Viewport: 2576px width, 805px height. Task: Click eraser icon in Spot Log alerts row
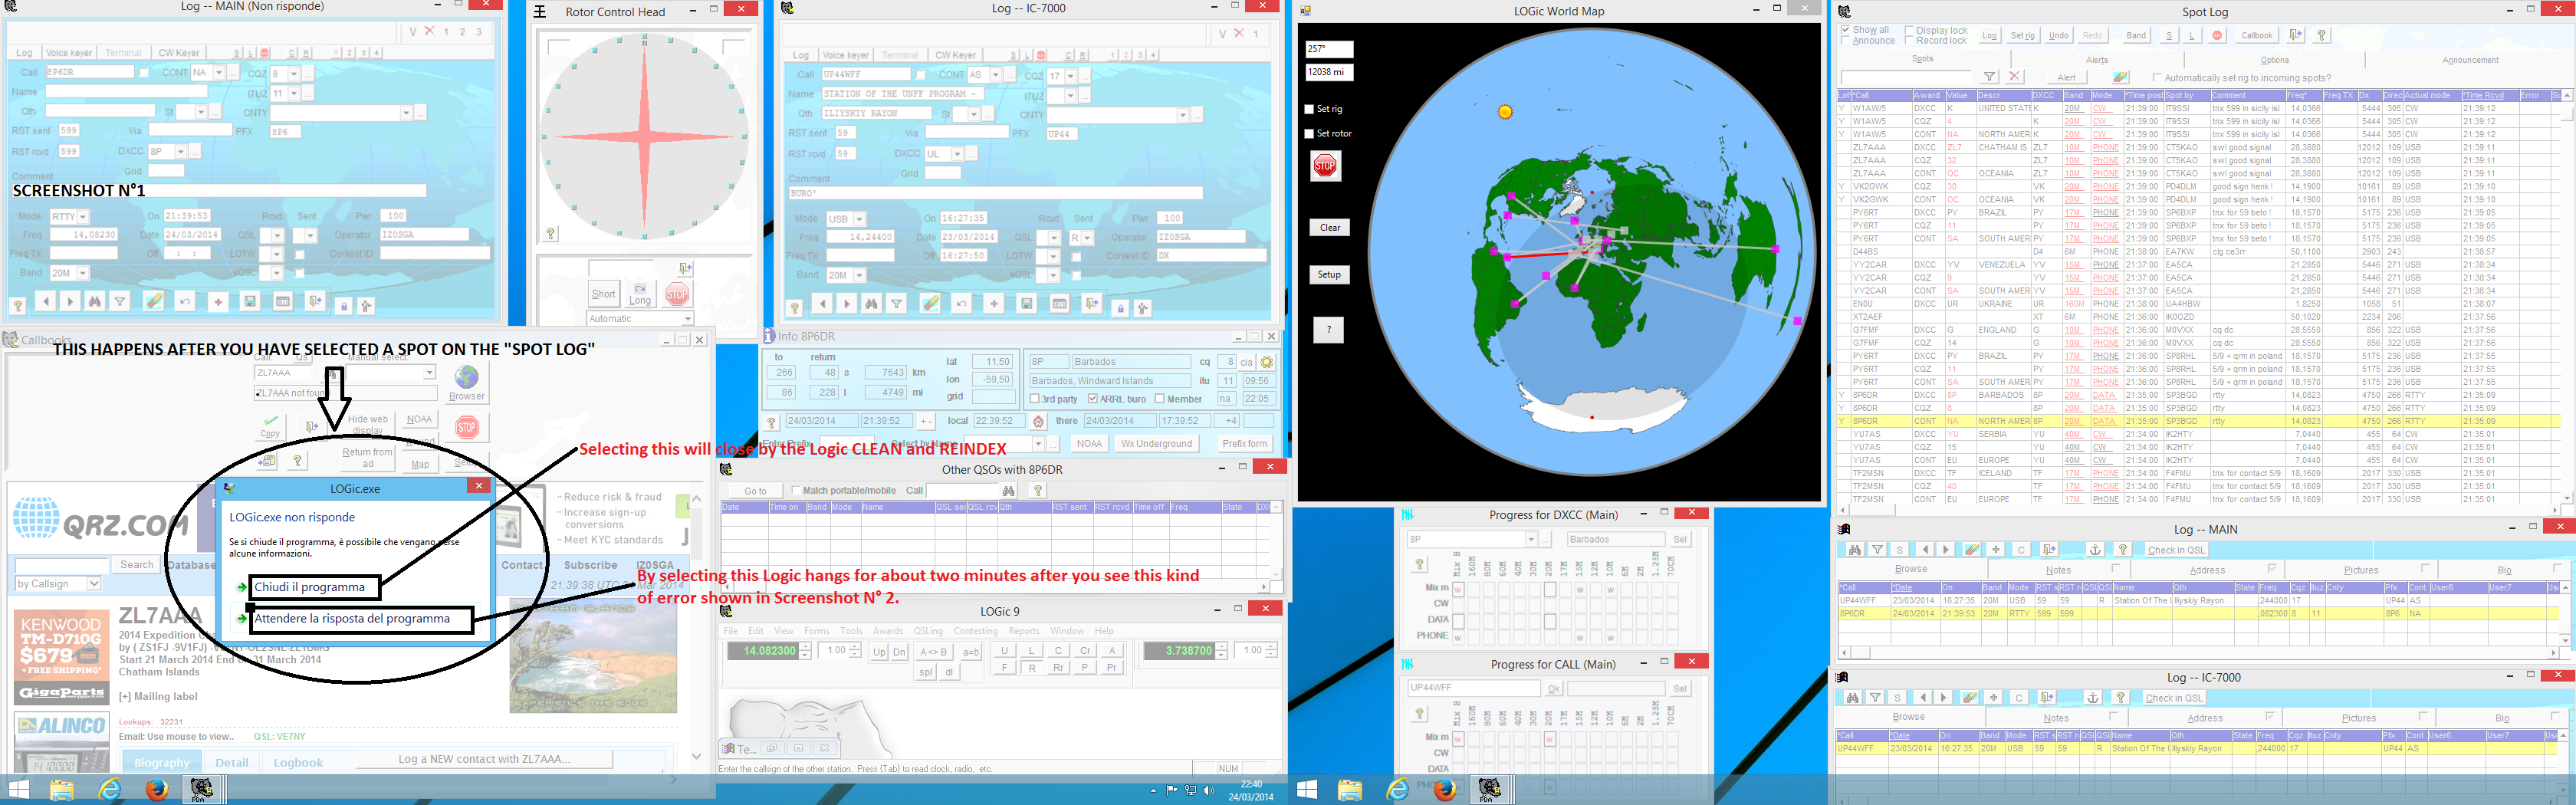pyautogui.click(x=2120, y=77)
